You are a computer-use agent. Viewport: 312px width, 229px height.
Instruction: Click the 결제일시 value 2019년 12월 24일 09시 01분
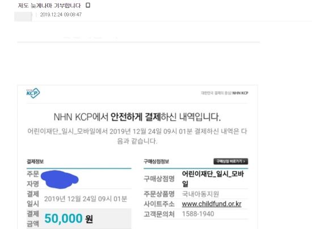[86, 199]
